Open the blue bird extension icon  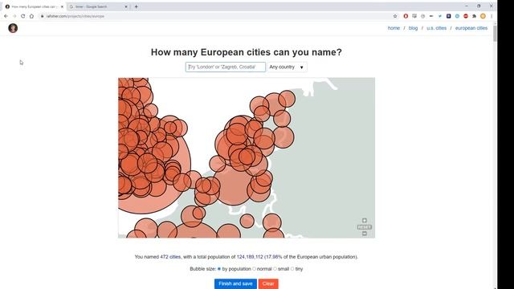click(440, 16)
